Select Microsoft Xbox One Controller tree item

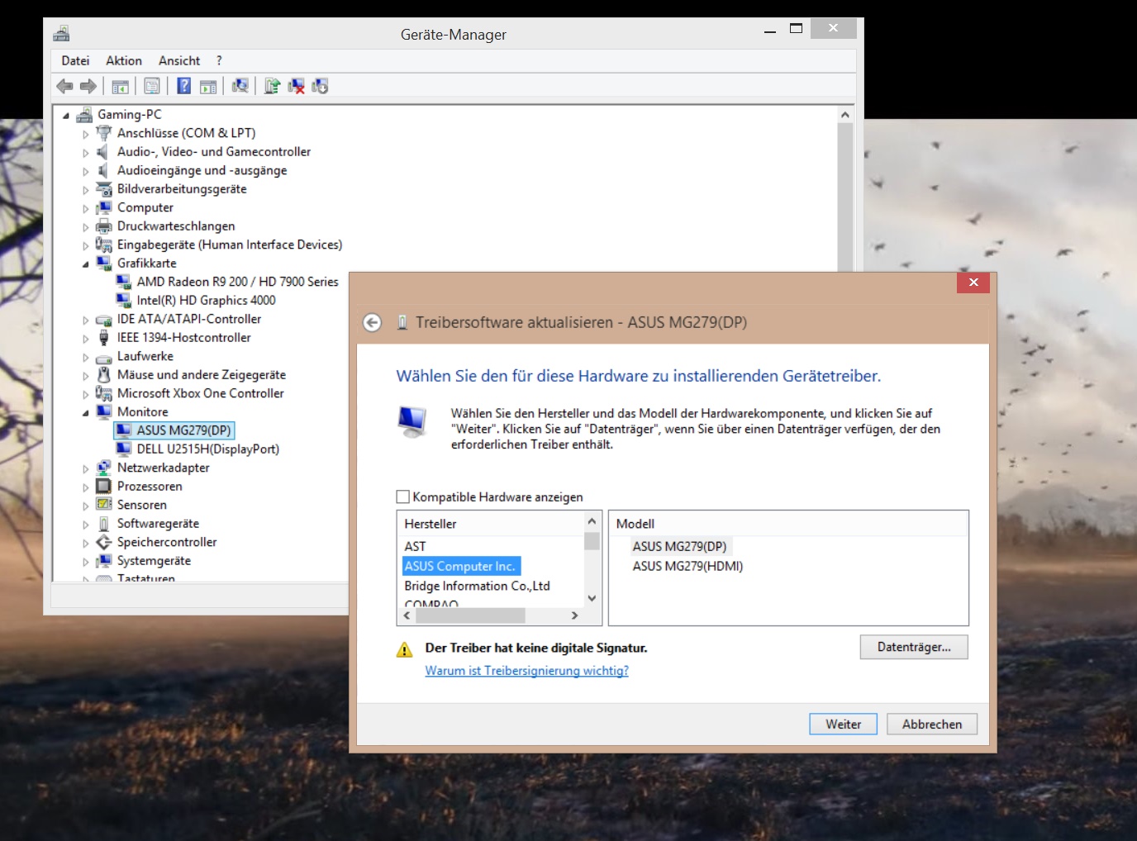pos(200,393)
